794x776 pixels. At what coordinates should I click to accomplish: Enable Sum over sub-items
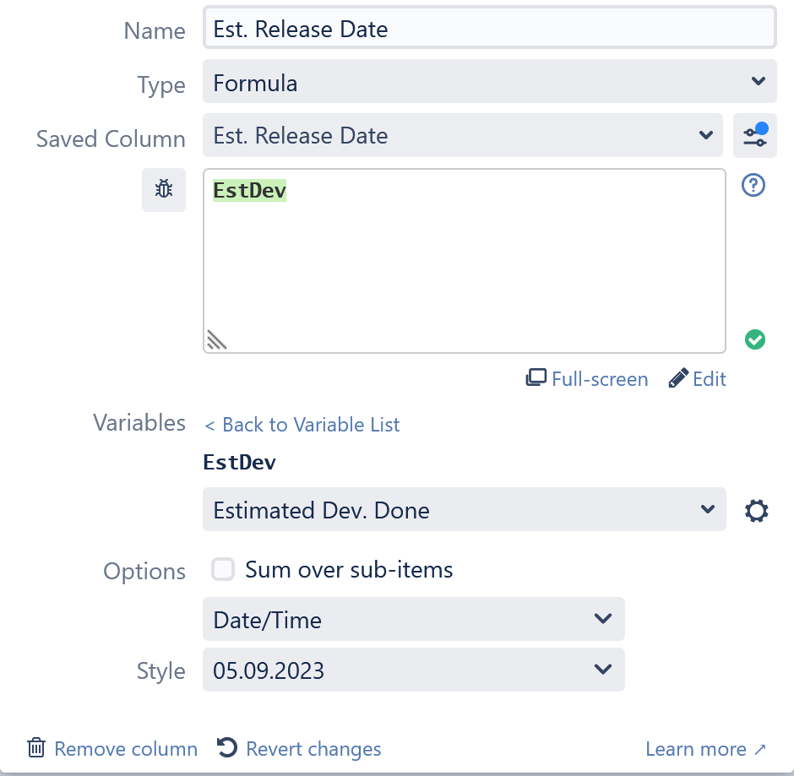tap(223, 569)
